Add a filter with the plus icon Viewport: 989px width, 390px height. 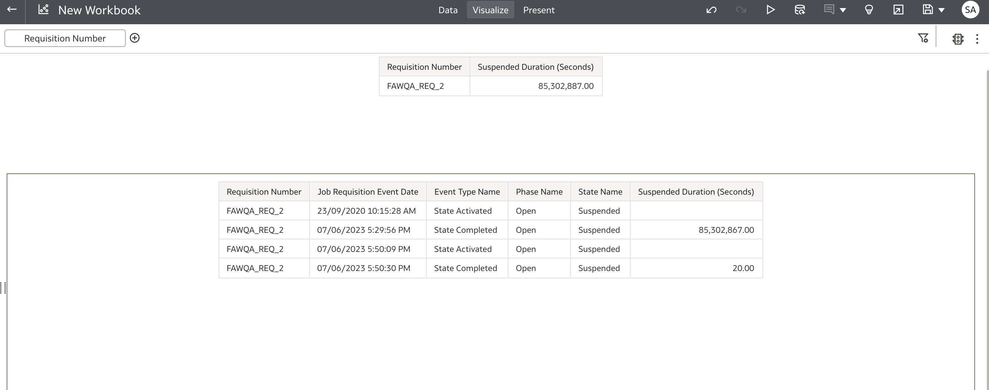click(134, 38)
